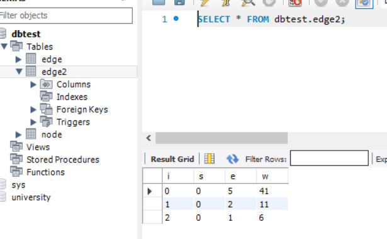
Task: Select the Views label in the schema tree
Action: click(38, 147)
